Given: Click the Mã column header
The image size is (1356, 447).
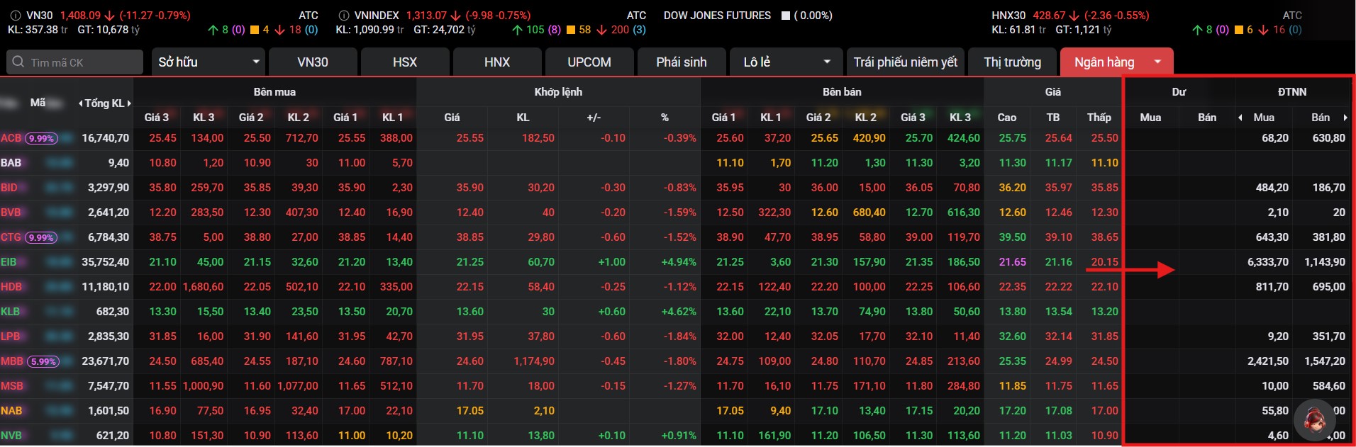Looking at the screenshot, I should [38, 103].
